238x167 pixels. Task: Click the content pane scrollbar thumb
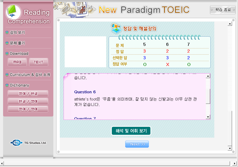(x=230, y=128)
